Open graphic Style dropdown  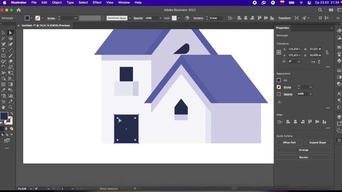click(x=178, y=18)
